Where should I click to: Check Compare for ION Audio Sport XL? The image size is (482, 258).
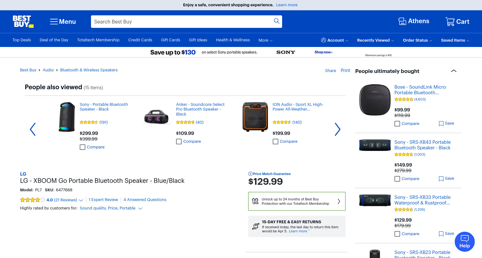pos(276,142)
